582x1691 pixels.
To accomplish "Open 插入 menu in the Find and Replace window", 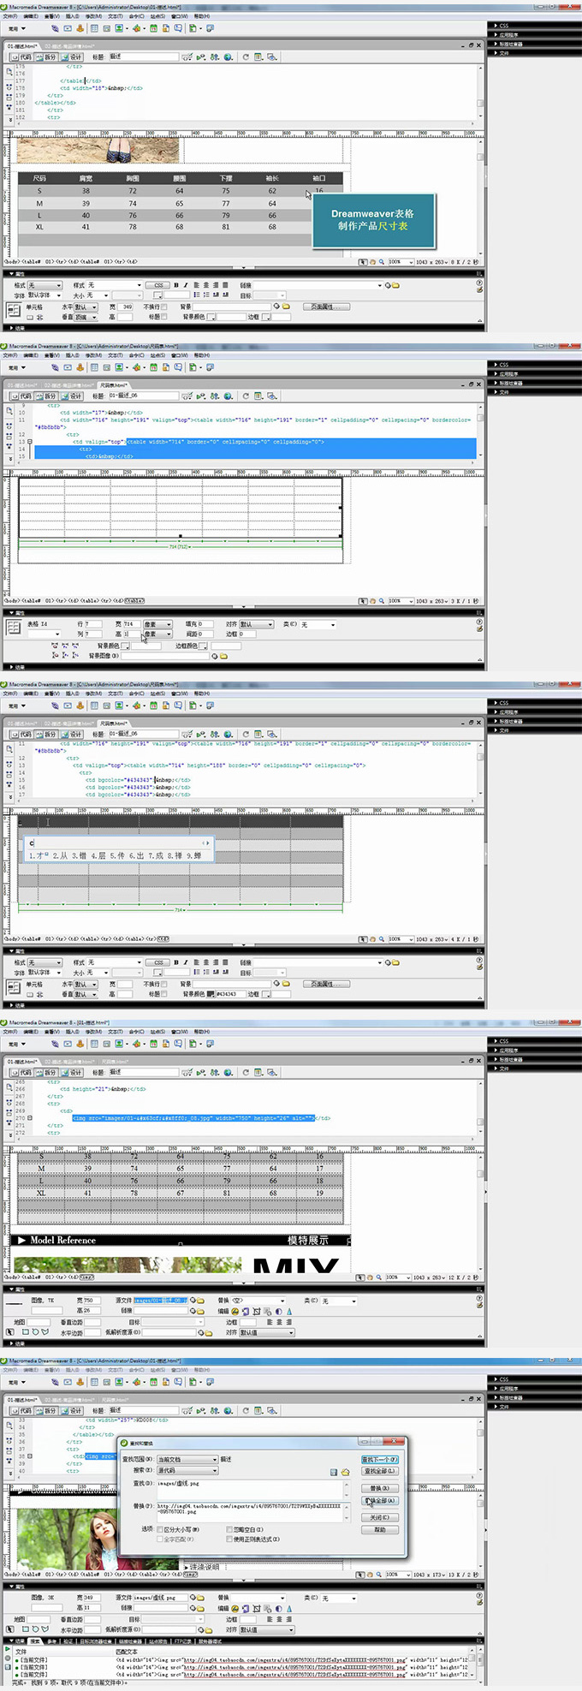I will pyautogui.click(x=73, y=1369).
